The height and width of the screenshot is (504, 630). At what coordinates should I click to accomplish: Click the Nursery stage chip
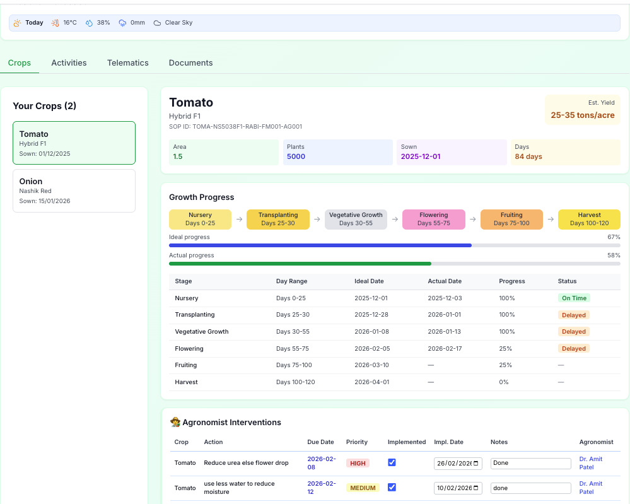[200, 219]
